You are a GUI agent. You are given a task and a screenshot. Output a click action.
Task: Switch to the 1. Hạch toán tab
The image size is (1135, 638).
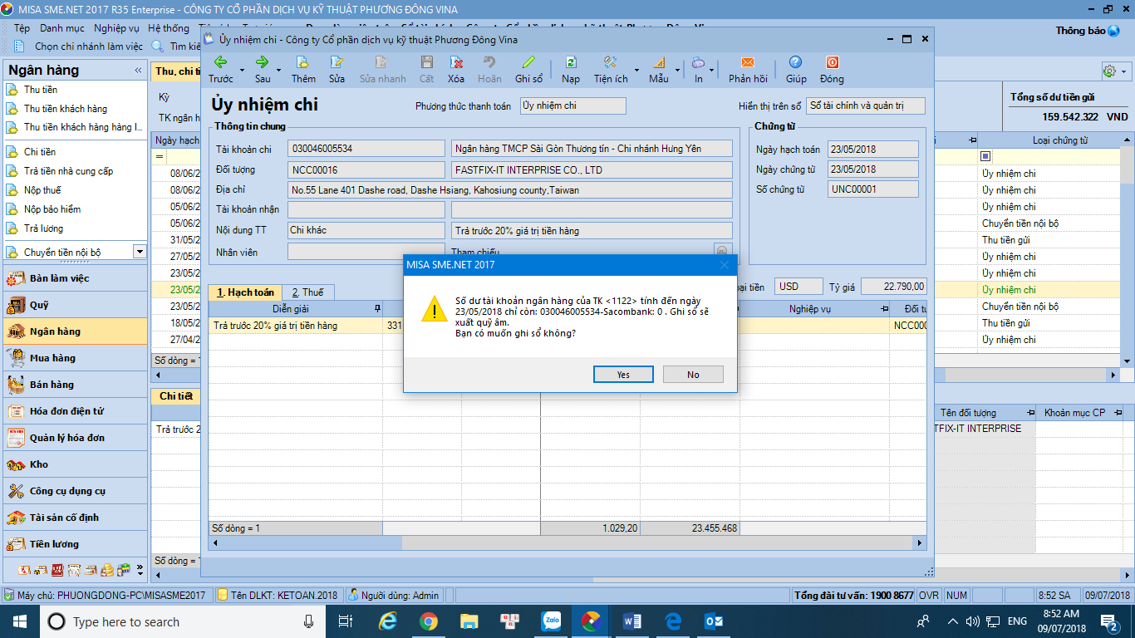(245, 292)
